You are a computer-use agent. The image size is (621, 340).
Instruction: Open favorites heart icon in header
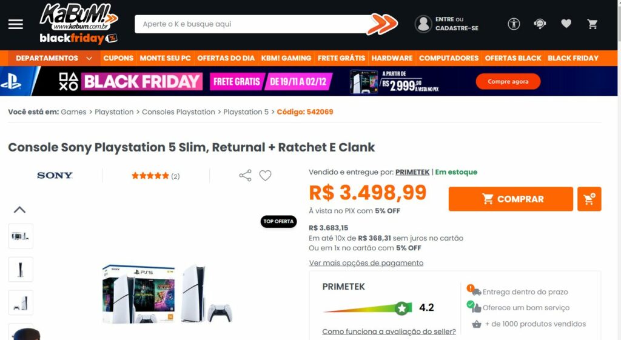click(566, 24)
